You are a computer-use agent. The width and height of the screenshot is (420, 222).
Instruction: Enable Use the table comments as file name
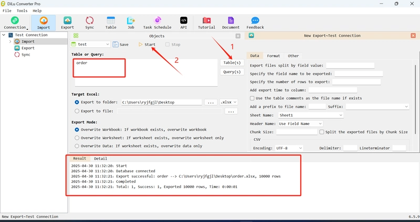pyautogui.click(x=252, y=98)
